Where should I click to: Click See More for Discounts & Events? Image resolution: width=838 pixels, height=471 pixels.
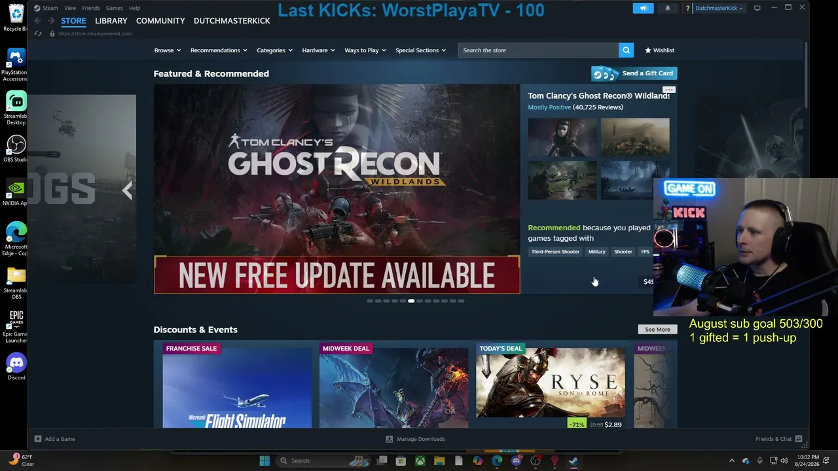pos(657,330)
